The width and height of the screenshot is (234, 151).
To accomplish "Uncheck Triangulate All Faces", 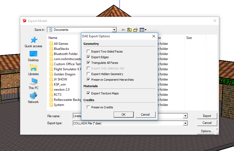I will pos(88,63).
